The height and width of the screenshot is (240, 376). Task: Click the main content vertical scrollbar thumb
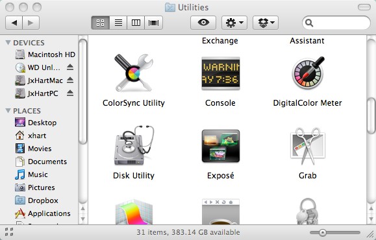point(371,115)
